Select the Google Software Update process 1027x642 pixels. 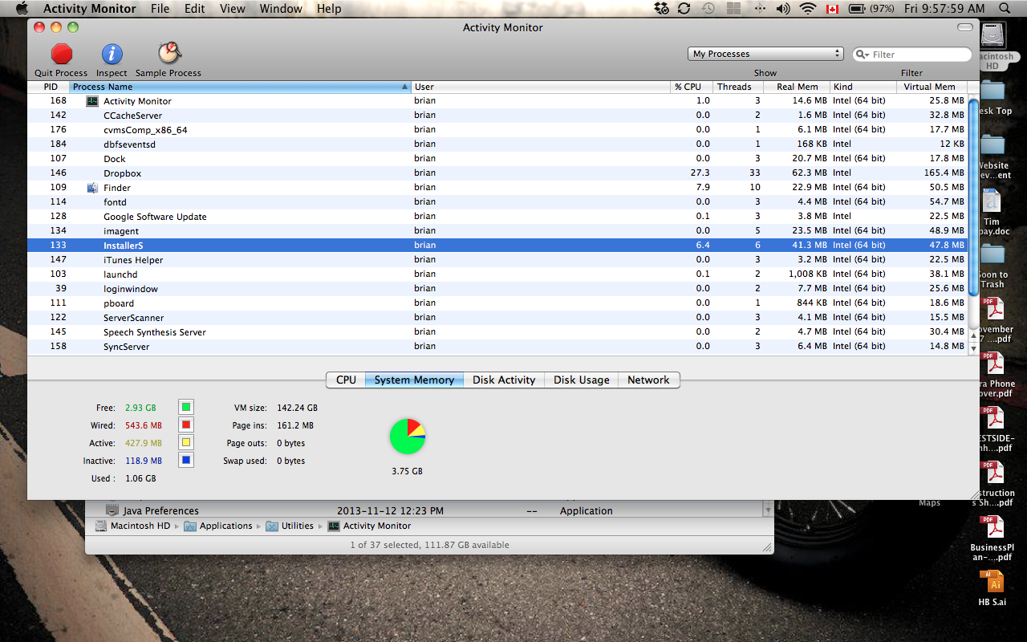point(497,217)
